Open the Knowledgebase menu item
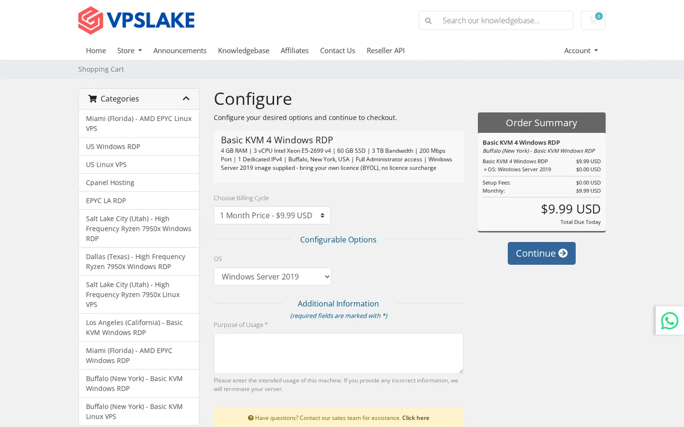Image resolution: width=684 pixels, height=427 pixels. tap(243, 50)
